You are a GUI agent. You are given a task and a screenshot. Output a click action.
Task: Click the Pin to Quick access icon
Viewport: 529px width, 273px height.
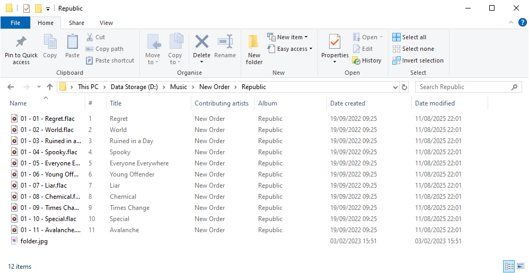(21, 42)
